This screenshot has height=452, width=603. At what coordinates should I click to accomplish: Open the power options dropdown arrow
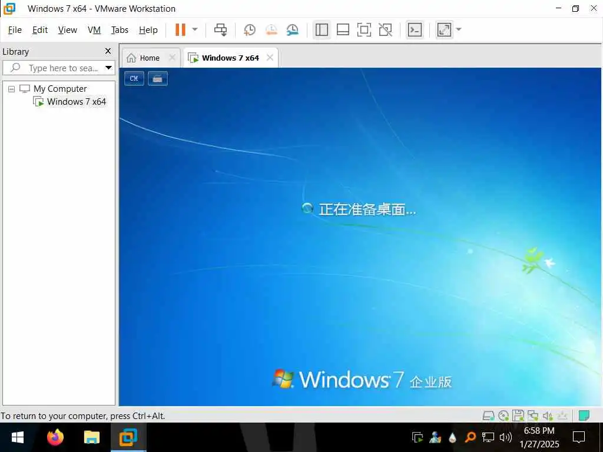coord(195,29)
